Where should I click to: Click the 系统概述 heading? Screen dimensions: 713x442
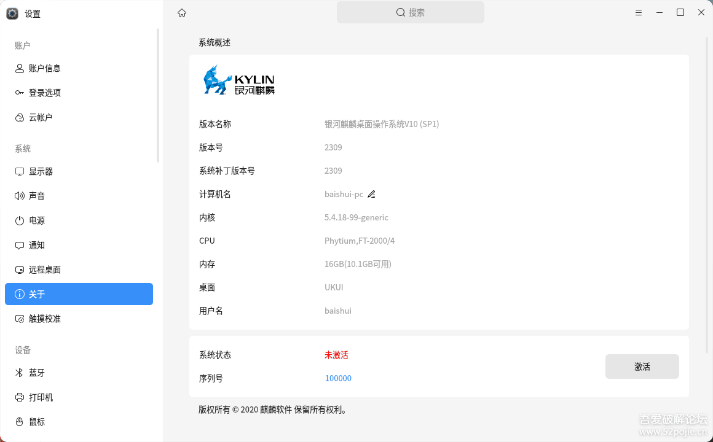(215, 43)
